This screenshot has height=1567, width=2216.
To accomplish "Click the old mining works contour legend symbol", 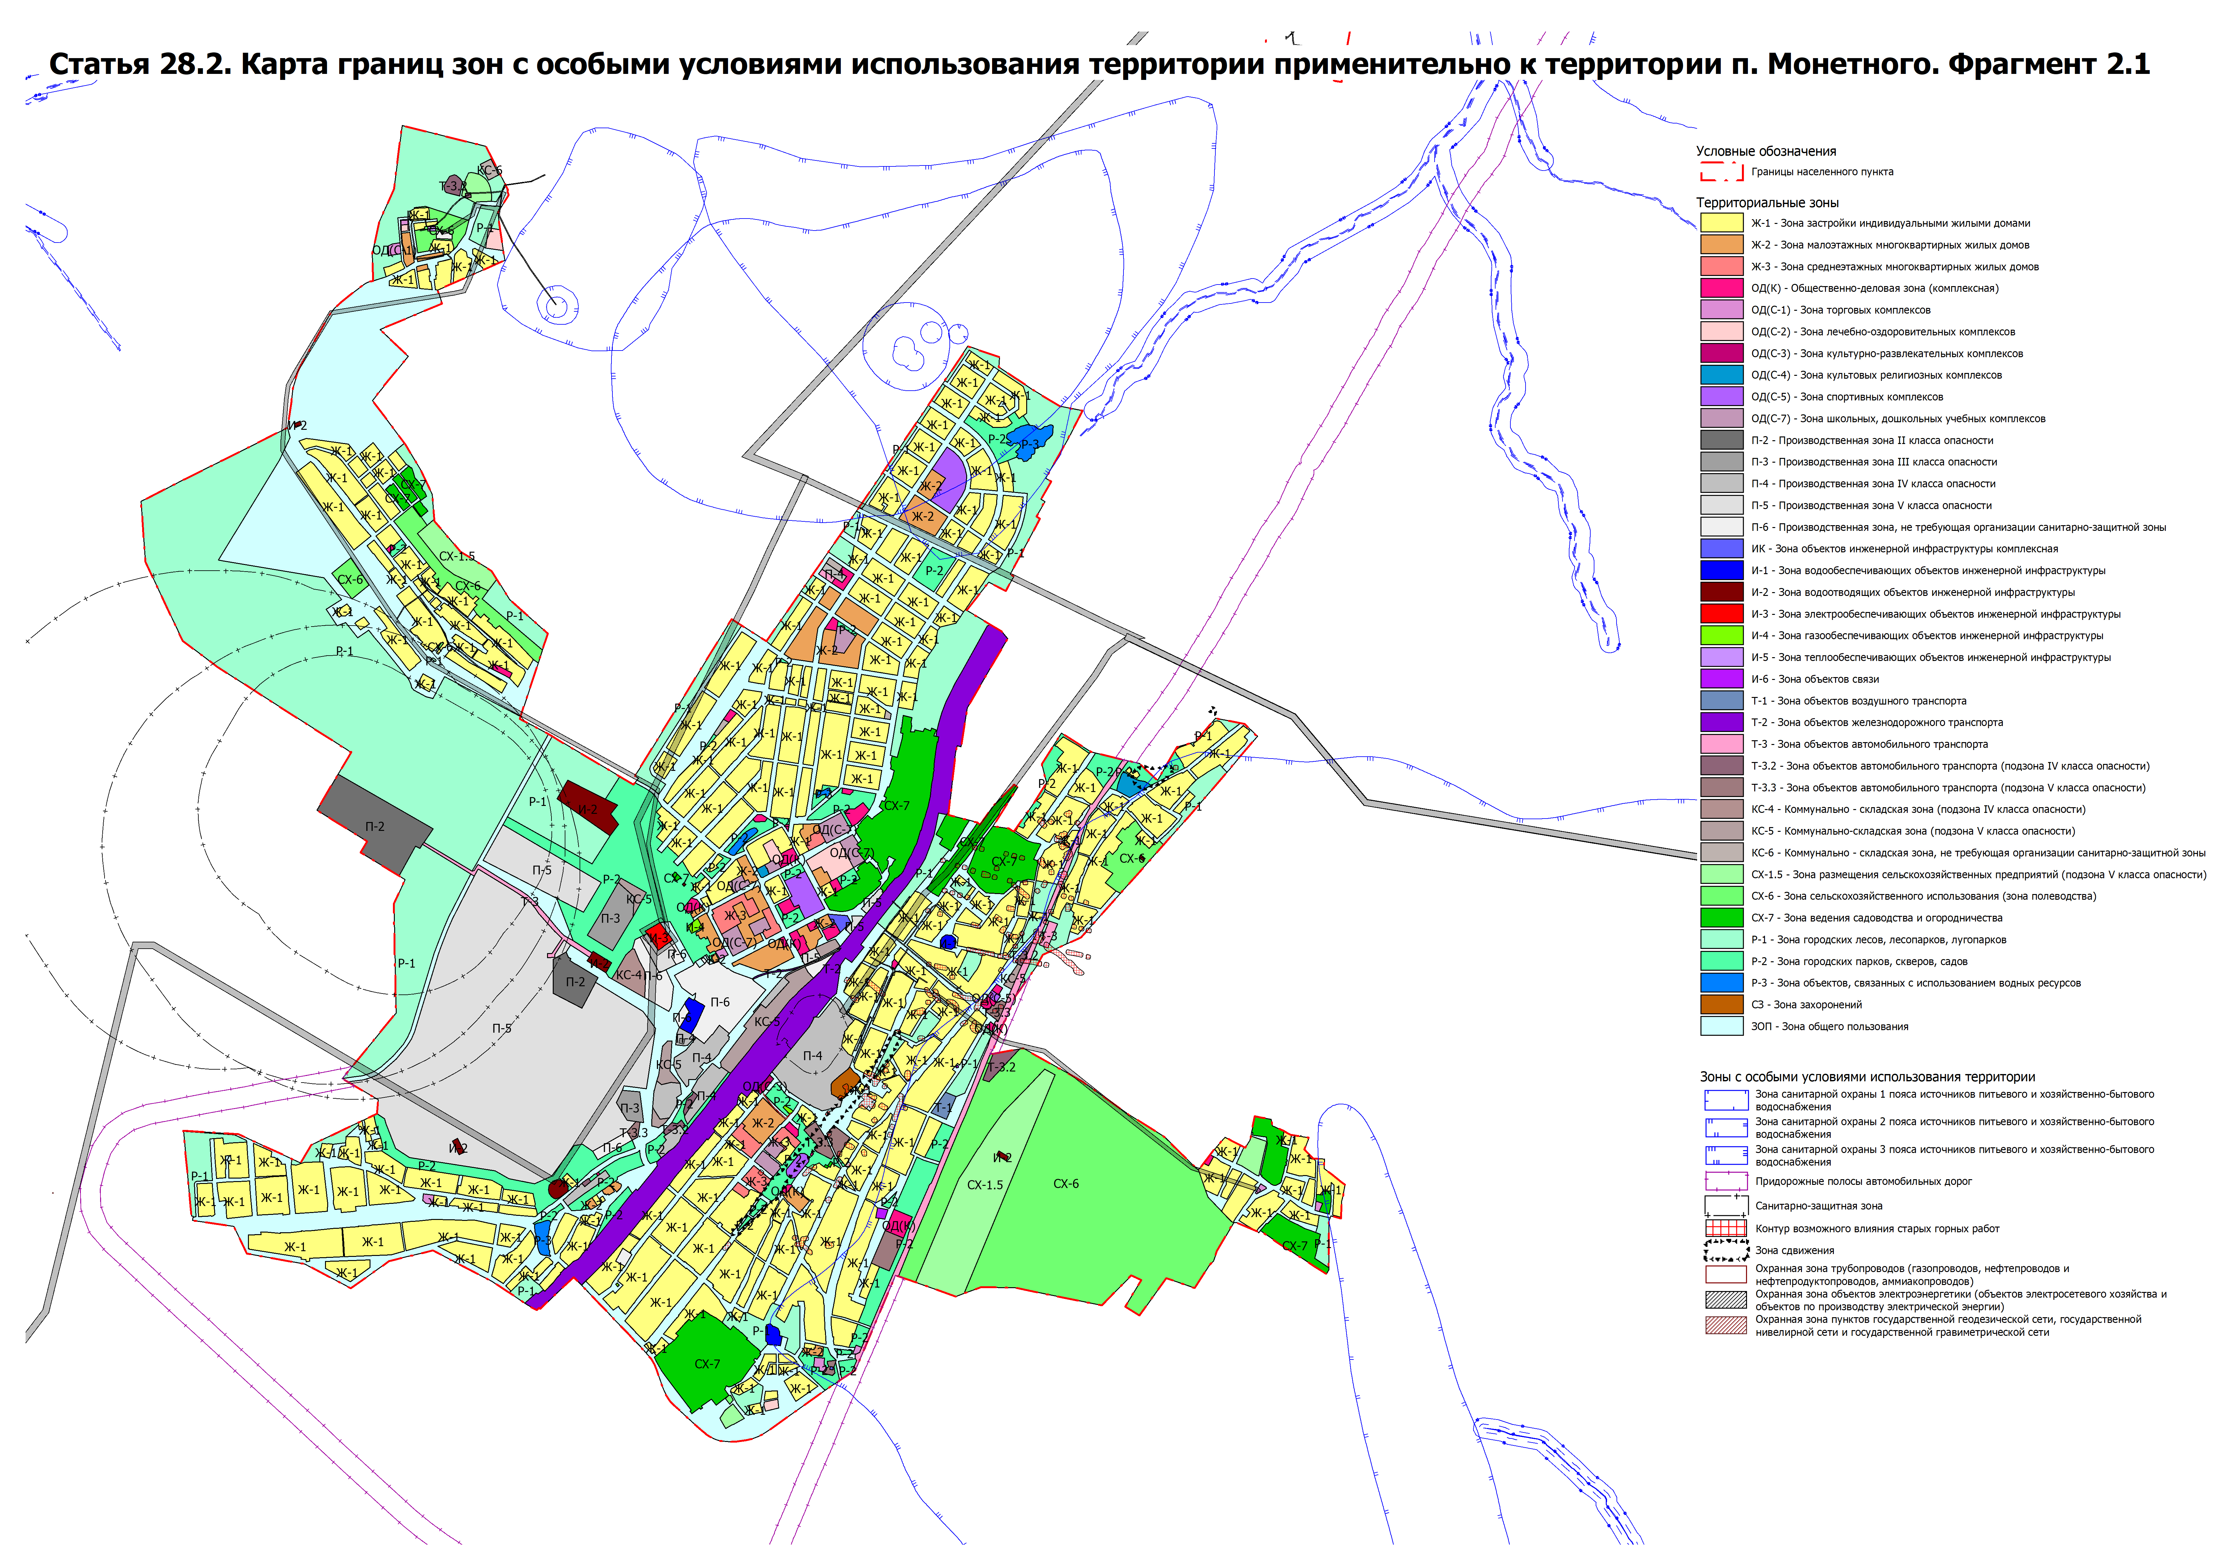I will click(x=1726, y=1228).
